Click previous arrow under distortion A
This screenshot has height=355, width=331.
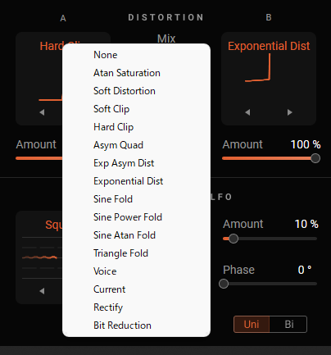(42, 112)
